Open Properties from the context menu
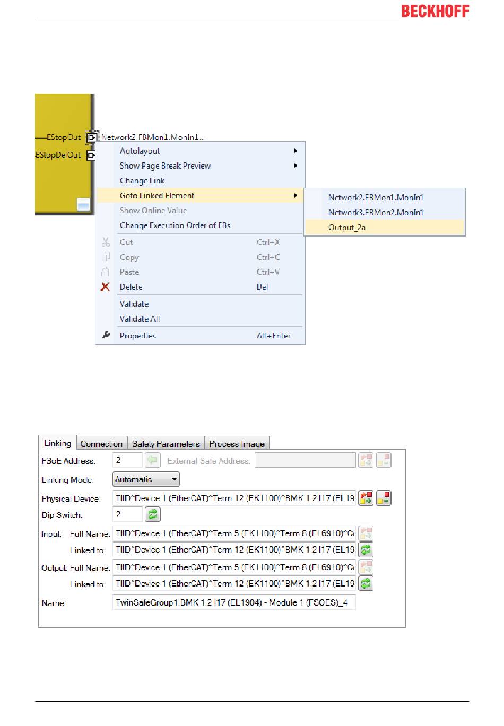 201,336
